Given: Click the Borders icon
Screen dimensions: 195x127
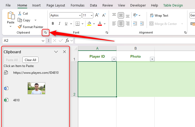Looking at the screenshot, I should click(76, 24).
